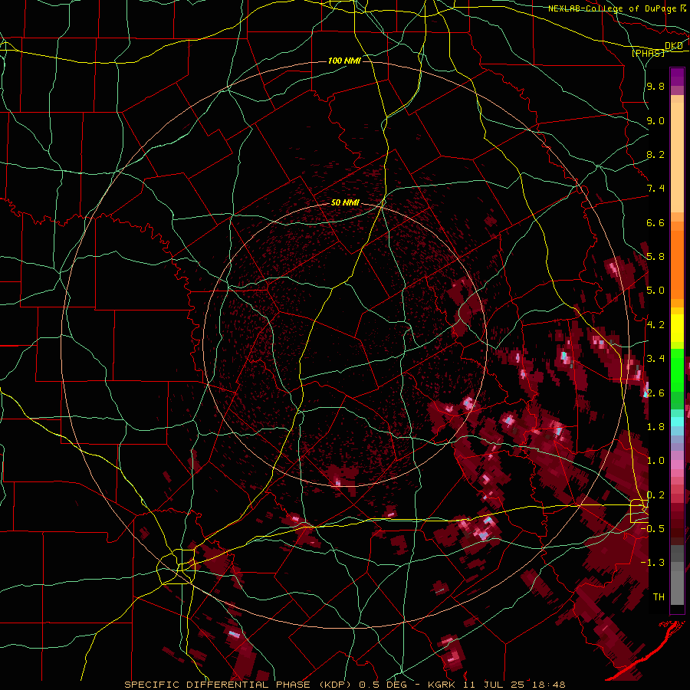Click the 6.6 value on the color scale
This screenshot has width=690, height=690.
tap(655, 222)
